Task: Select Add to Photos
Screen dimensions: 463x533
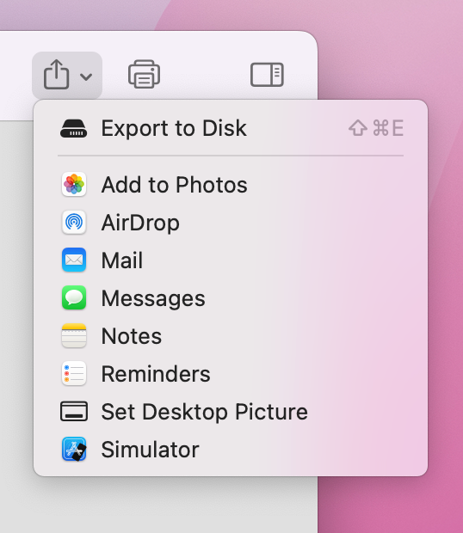Action: point(231,185)
